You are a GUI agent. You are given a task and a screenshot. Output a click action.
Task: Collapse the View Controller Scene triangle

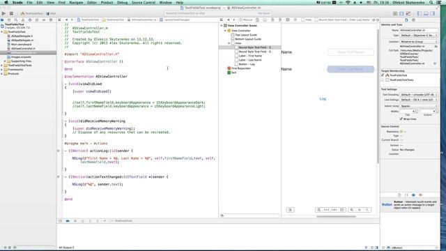(x=222, y=26)
